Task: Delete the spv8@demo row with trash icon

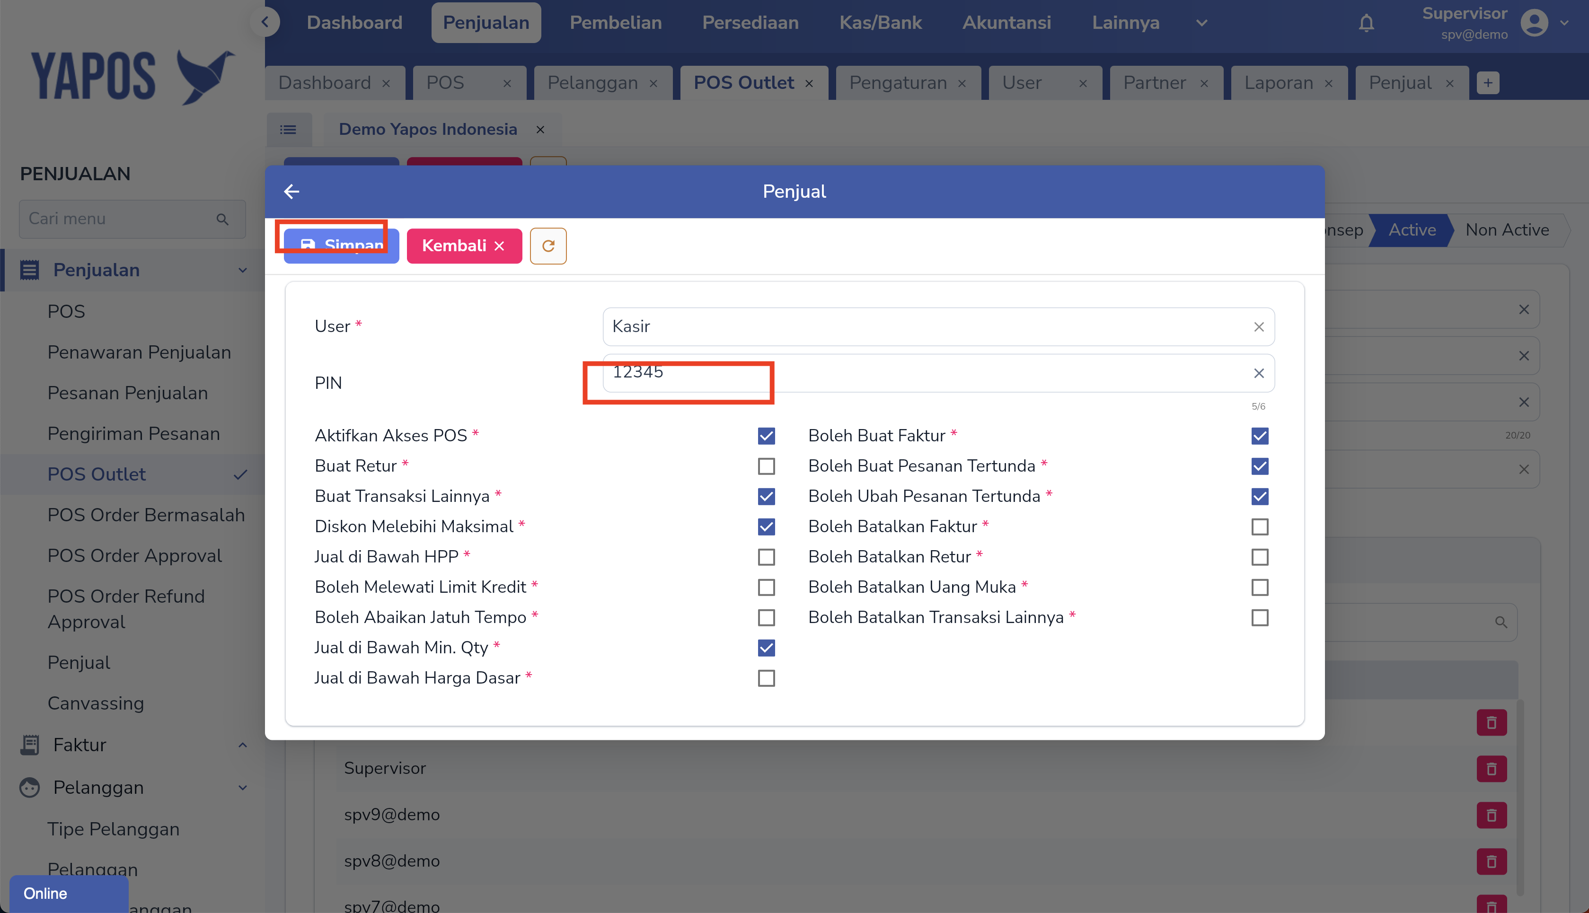Action: (1492, 861)
